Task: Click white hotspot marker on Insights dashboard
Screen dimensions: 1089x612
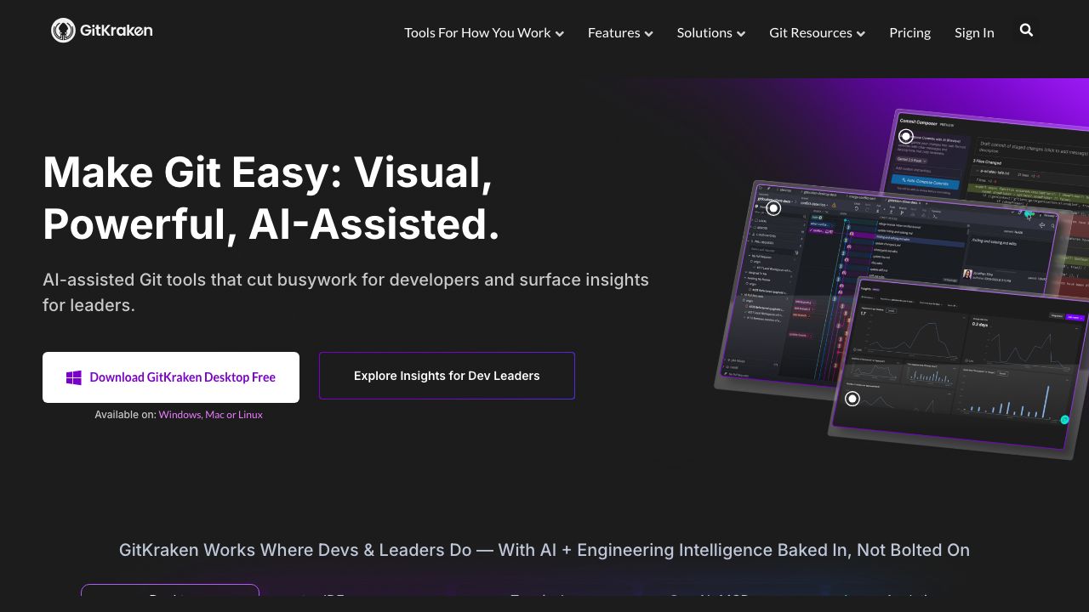Action: pyautogui.click(x=852, y=399)
